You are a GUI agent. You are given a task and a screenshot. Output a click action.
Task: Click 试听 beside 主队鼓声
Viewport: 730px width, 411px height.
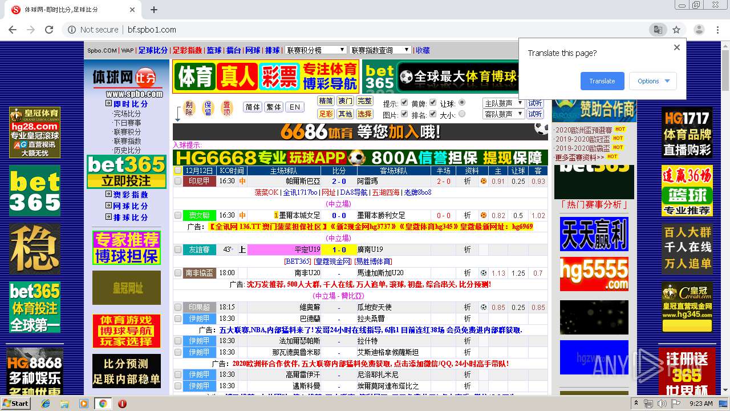coord(535,103)
